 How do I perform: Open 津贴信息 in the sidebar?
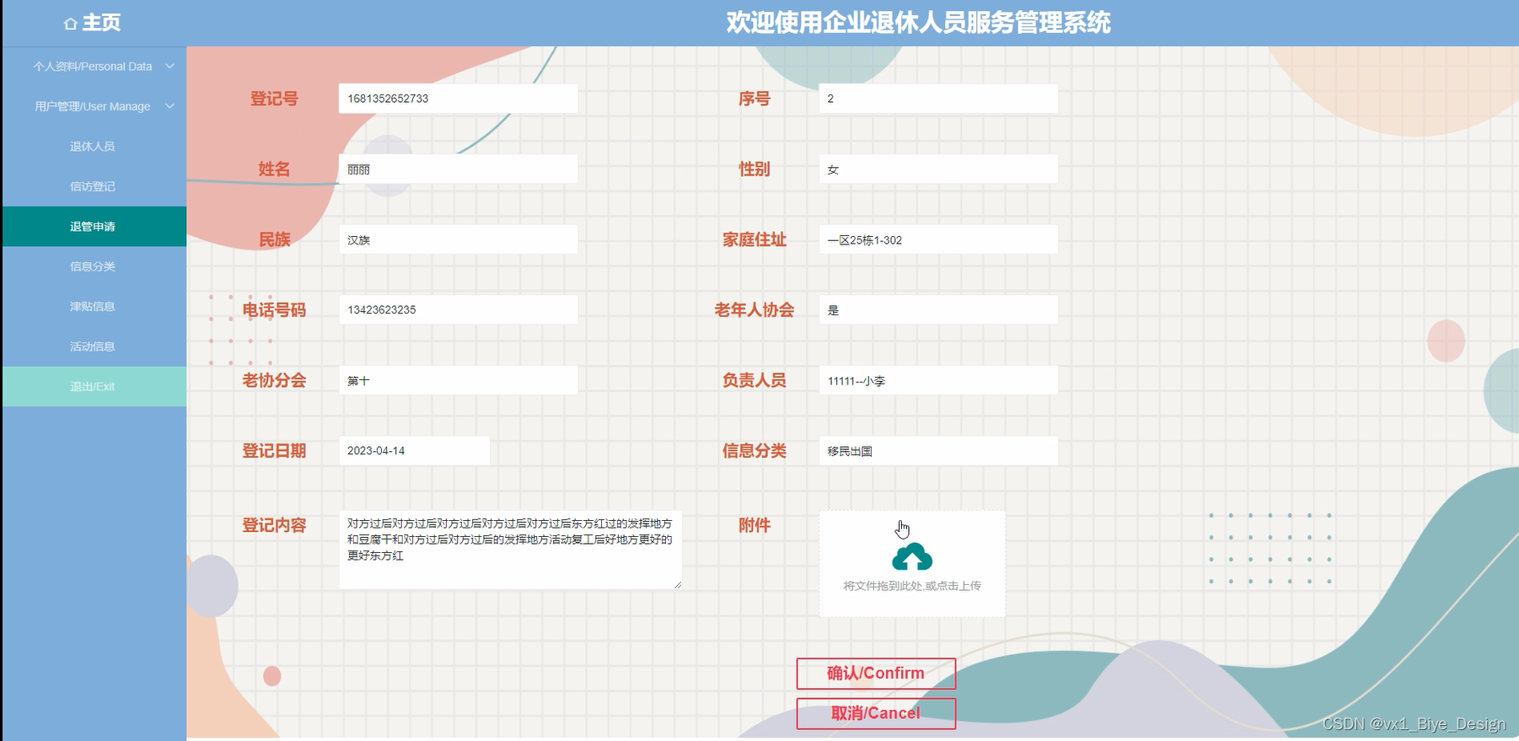pyautogui.click(x=94, y=306)
